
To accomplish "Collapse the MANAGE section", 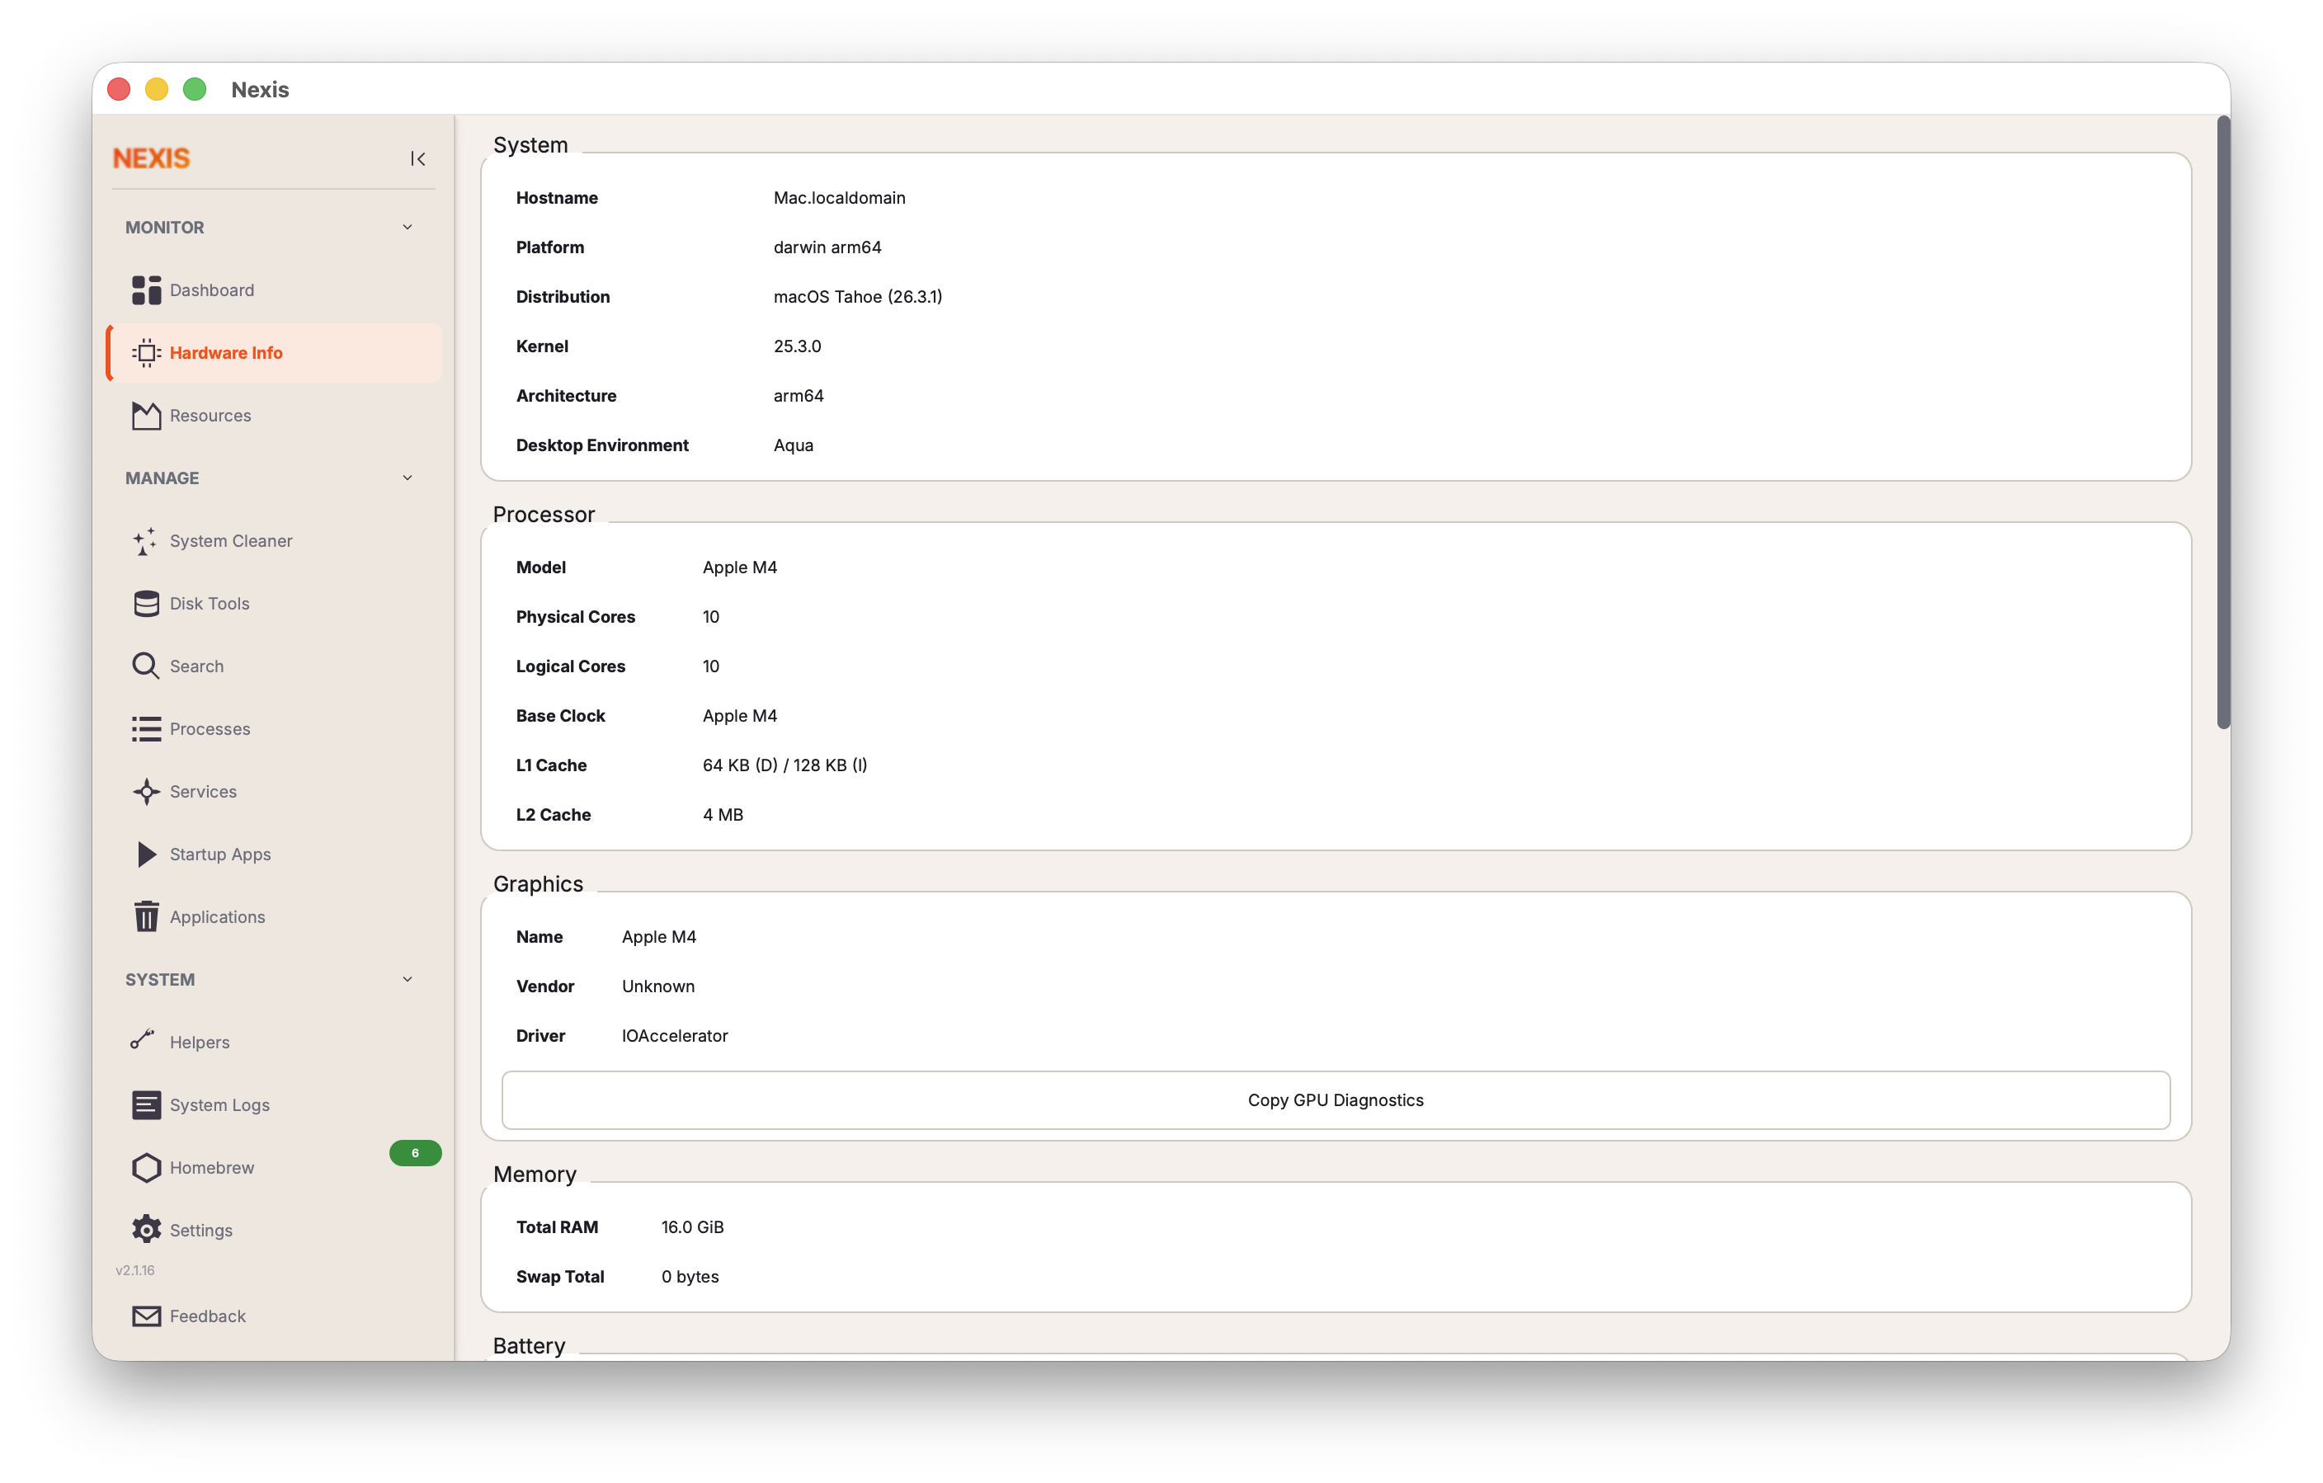I will point(408,477).
